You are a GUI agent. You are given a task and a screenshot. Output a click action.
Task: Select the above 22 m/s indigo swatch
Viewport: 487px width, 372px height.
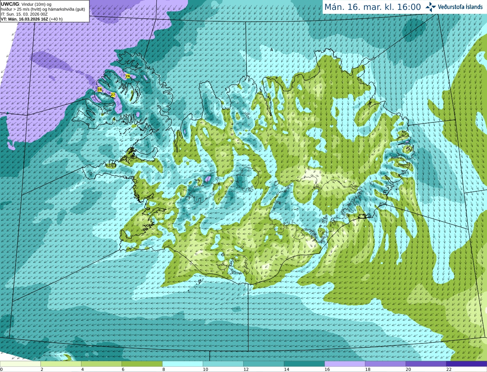[x=467, y=364]
